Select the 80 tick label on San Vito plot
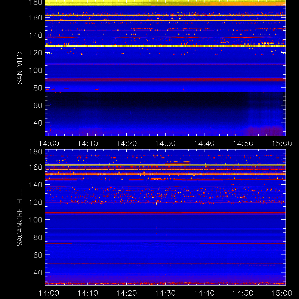 pos(38,88)
